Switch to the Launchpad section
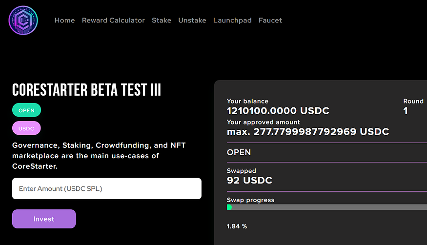 232,20
